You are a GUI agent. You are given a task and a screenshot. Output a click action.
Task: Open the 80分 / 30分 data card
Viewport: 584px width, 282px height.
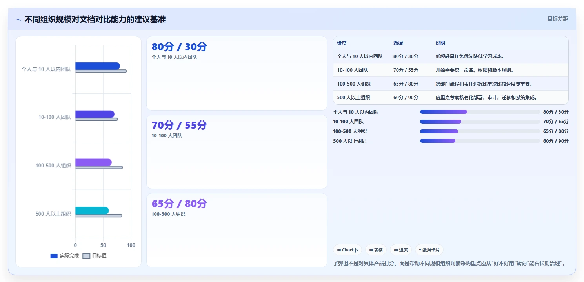tap(237, 73)
